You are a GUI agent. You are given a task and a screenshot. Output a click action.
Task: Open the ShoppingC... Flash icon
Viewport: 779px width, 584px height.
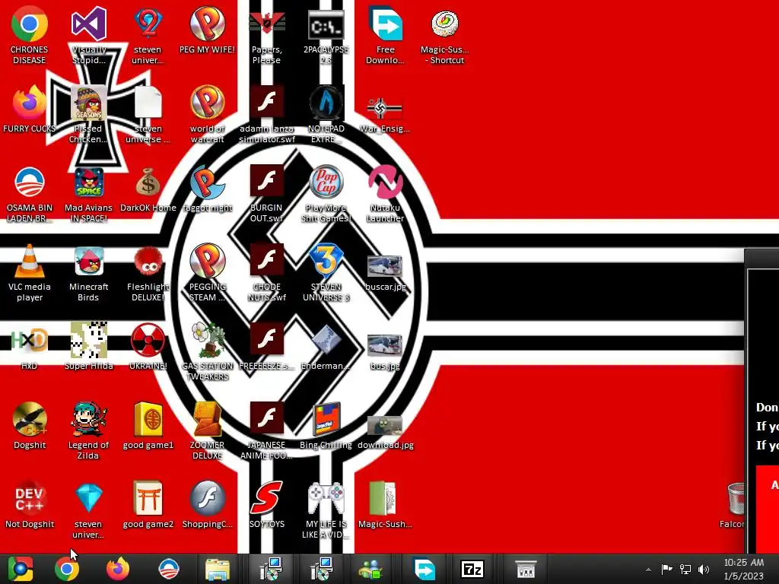(x=207, y=504)
